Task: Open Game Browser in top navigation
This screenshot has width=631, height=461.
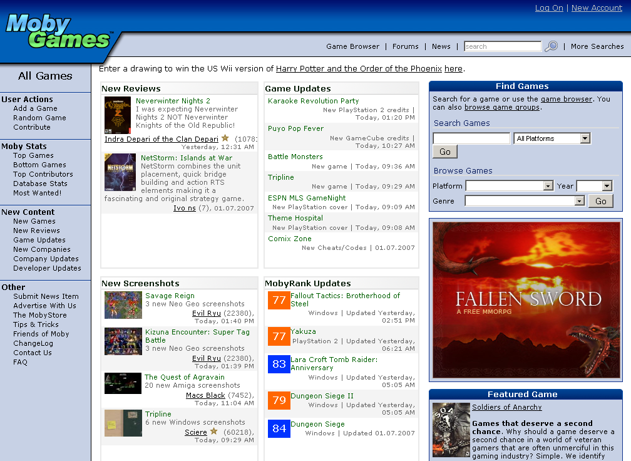Action: coord(353,46)
